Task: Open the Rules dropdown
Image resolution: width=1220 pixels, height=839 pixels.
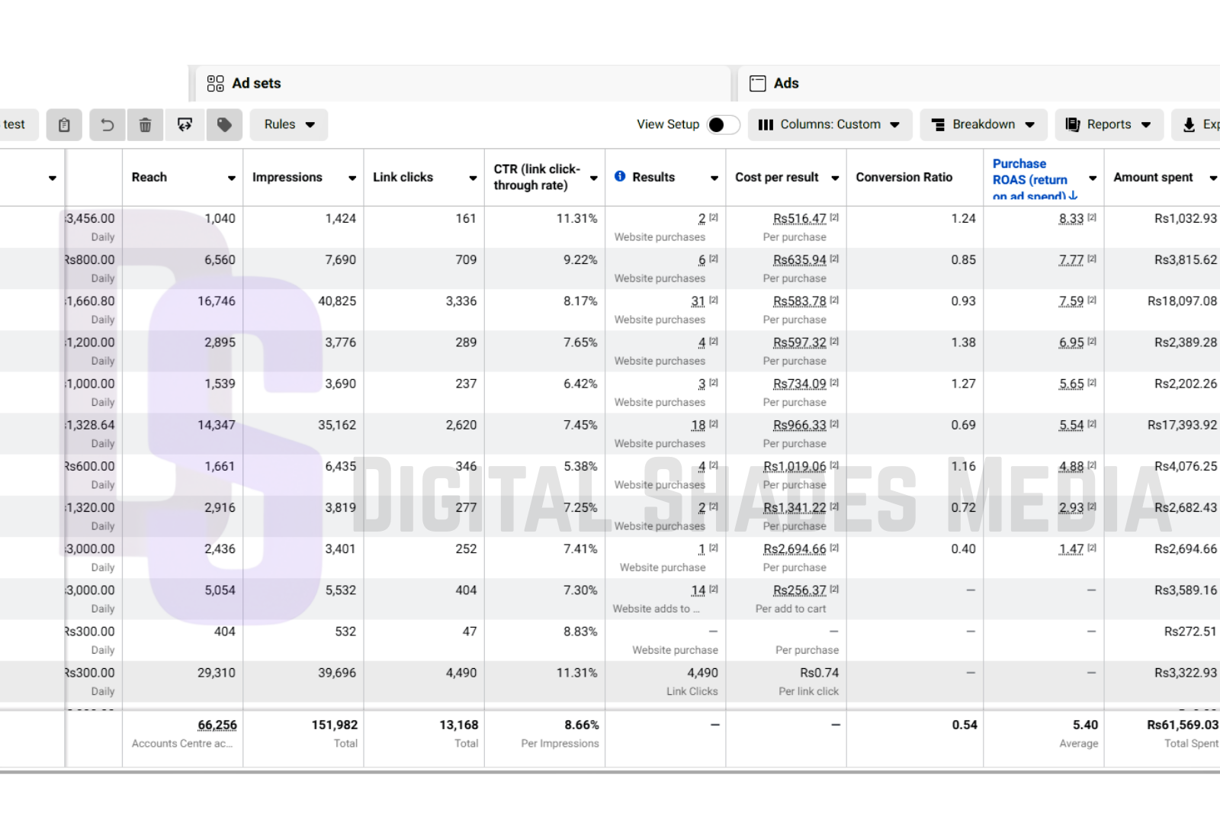Action: coord(289,125)
